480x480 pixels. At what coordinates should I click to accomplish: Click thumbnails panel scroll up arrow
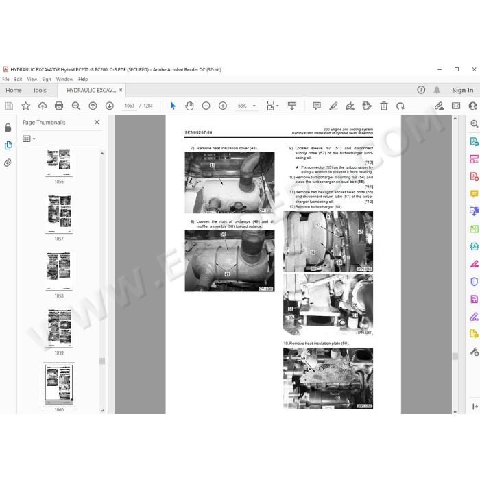pos(102,154)
